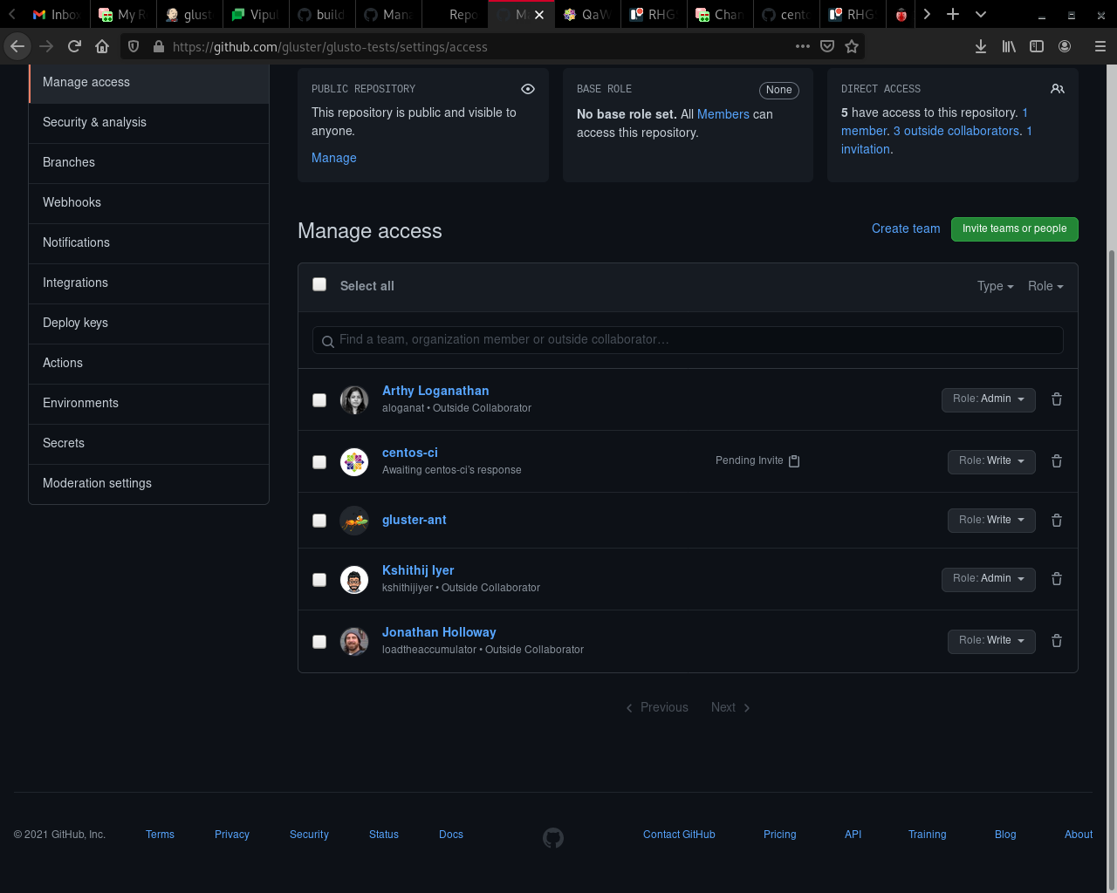Viewport: 1117px width, 893px height.
Task: Open the 3 outside collaborators link
Action: point(956,131)
